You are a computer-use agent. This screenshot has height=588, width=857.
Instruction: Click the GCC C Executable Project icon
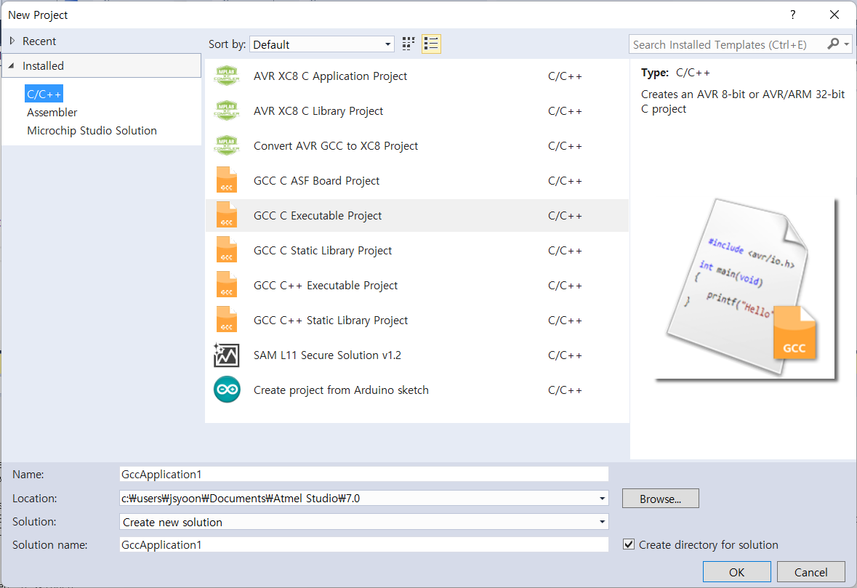(x=227, y=215)
